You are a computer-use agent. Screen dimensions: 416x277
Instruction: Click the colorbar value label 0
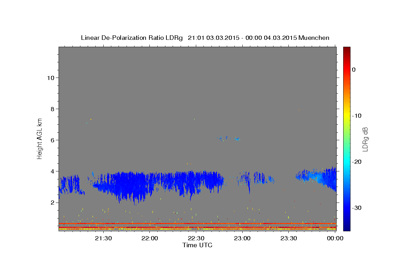[x=354, y=70]
